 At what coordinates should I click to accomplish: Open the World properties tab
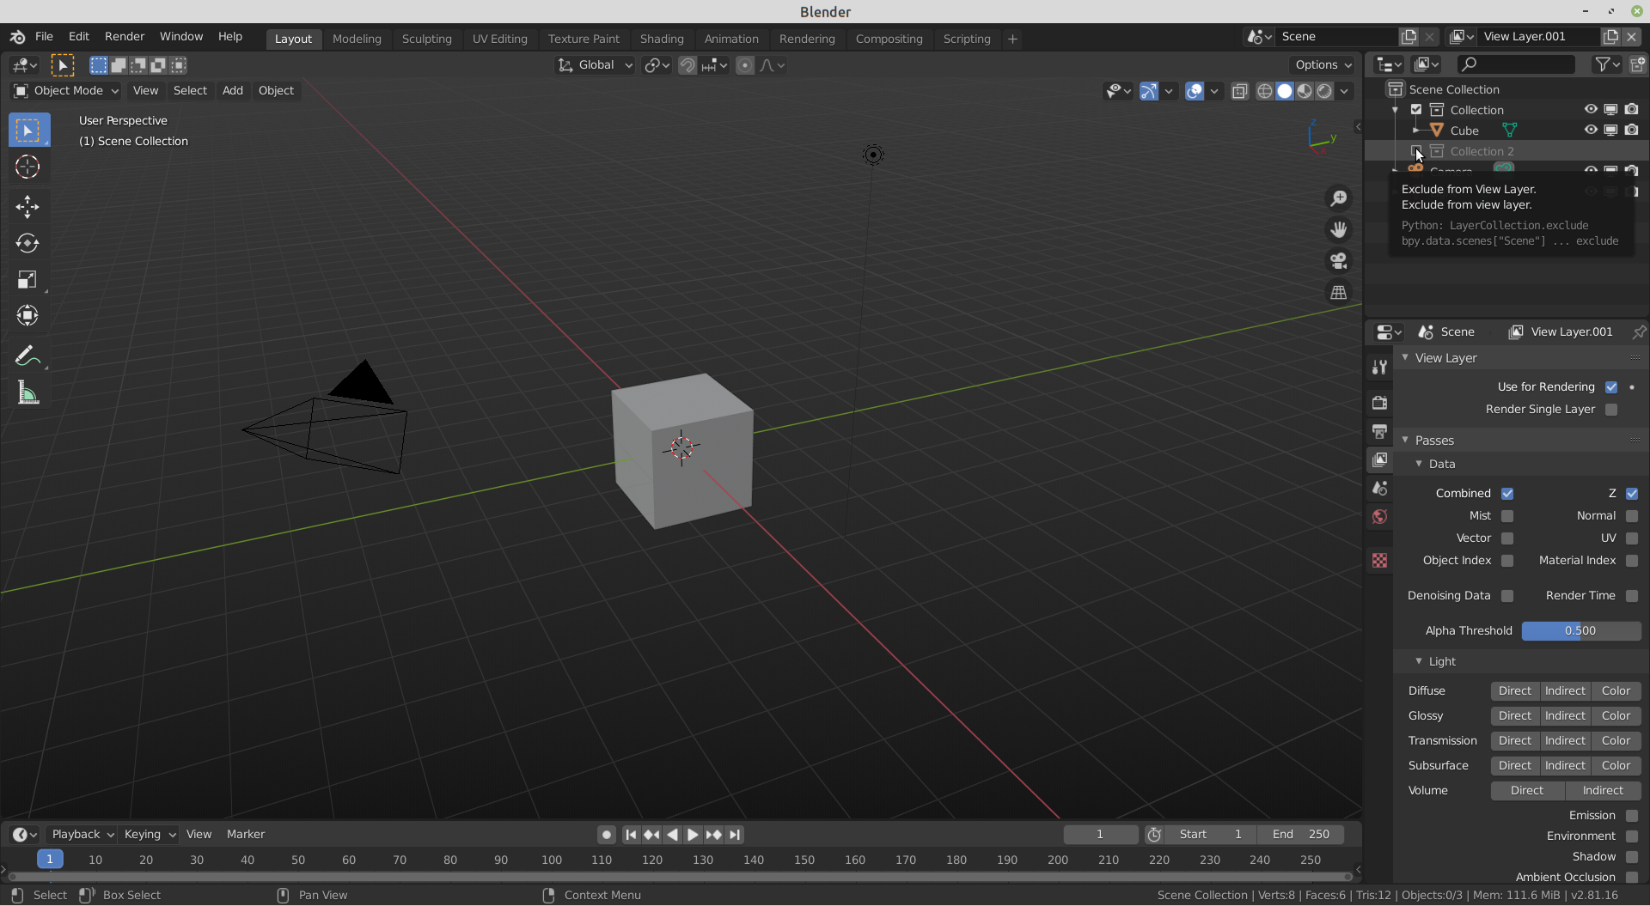[x=1379, y=516]
